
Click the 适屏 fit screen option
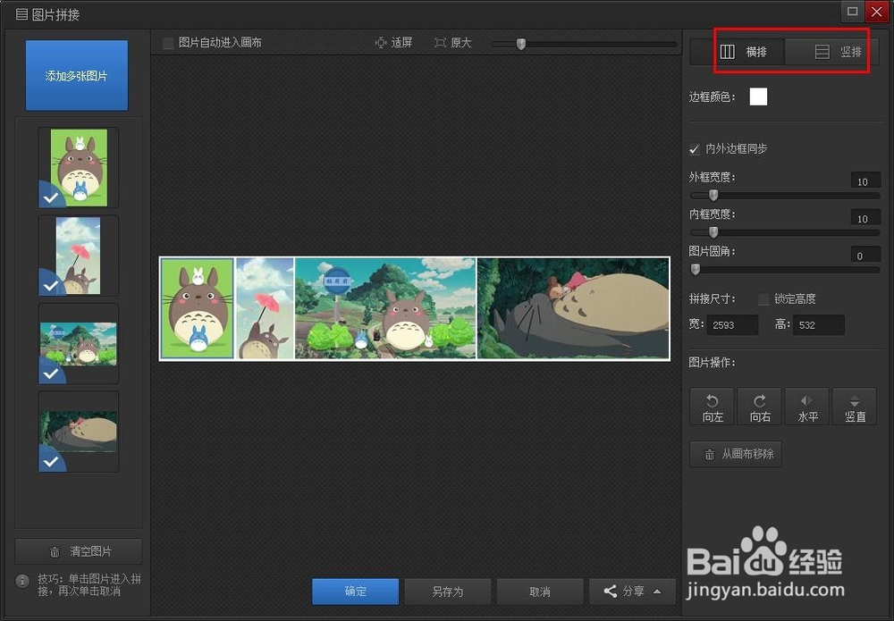click(393, 43)
